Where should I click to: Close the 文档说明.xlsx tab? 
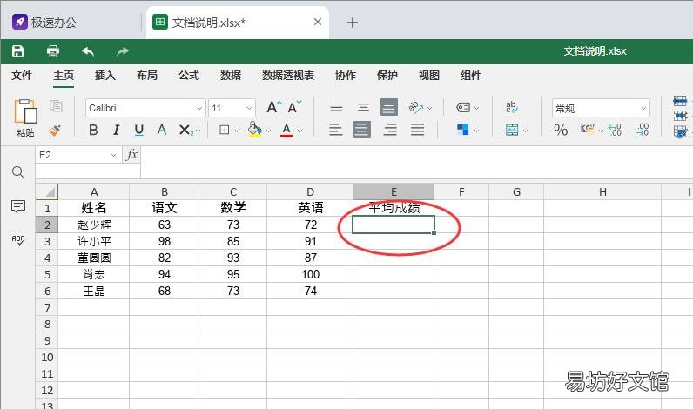pos(317,22)
